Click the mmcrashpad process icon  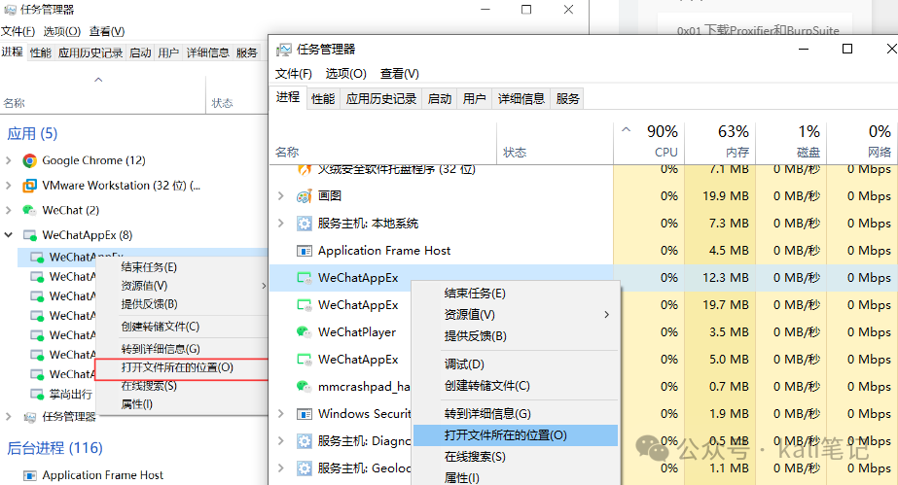click(x=304, y=386)
